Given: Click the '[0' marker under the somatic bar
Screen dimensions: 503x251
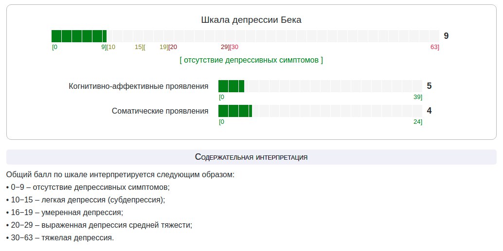Looking at the screenshot, I should point(221,122).
